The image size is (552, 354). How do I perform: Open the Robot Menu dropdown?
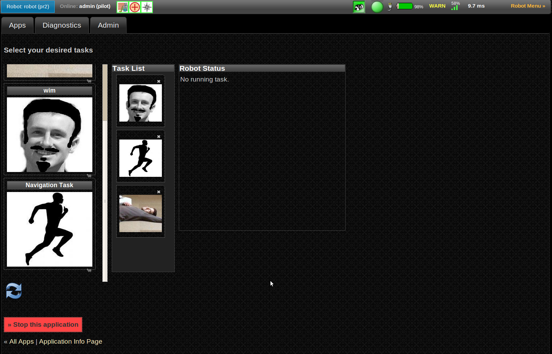(x=528, y=6)
